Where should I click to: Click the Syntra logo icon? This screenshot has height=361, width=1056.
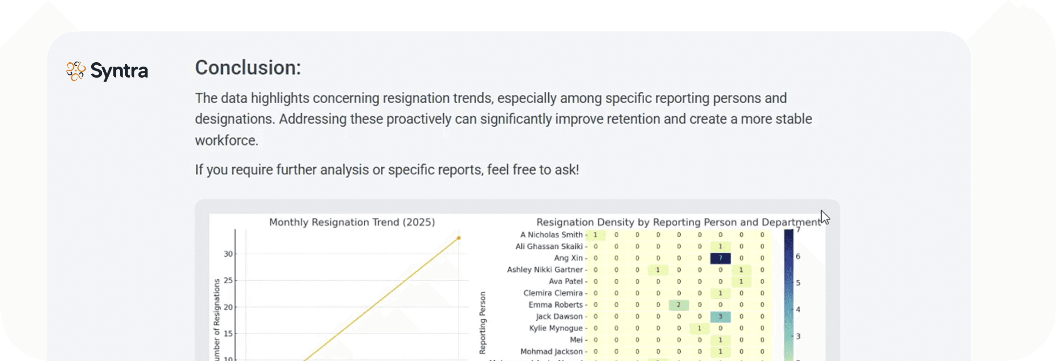(x=76, y=71)
